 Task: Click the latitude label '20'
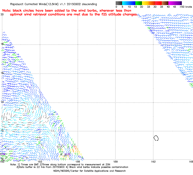pyautogui.click(x=2, y=14)
